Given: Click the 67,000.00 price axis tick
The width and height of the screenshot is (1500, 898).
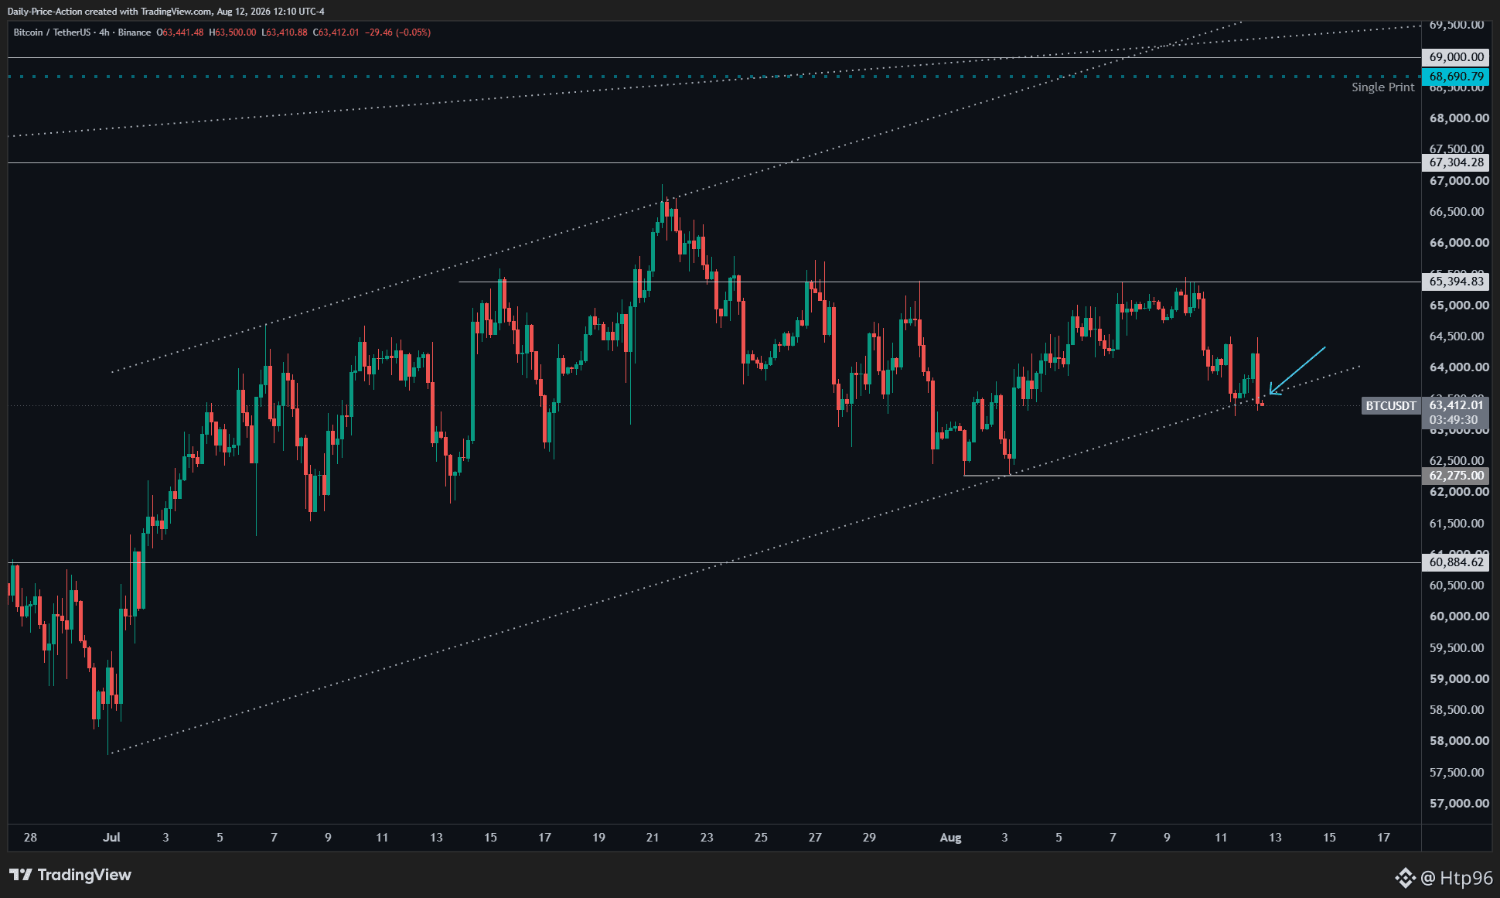Looking at the screenshot, I should (x=1459, y=181).
